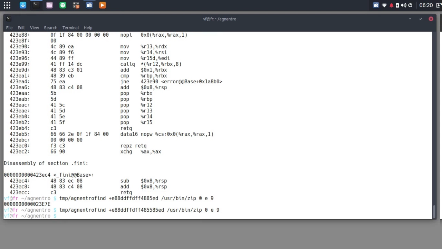Open the applications grid launcher
442x249 pixels.
(x=7, y=5)
